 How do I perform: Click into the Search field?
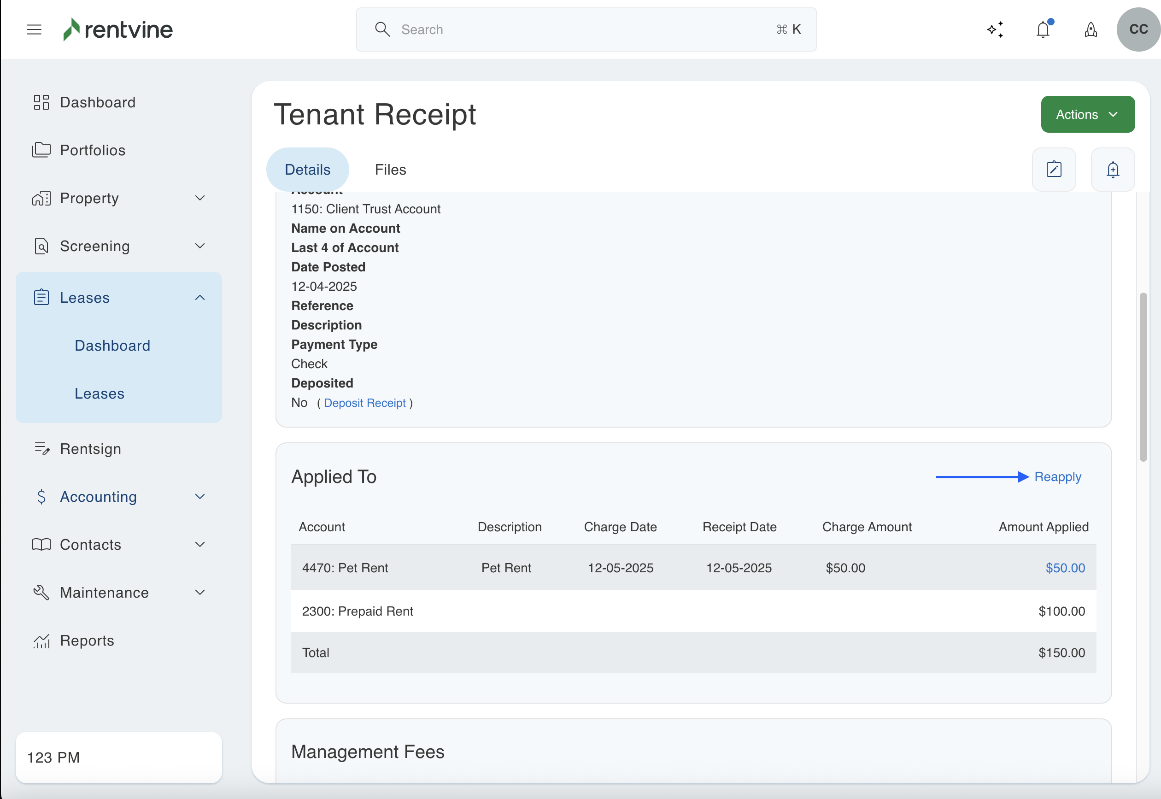[x=586, y=29]
